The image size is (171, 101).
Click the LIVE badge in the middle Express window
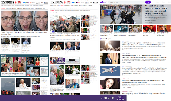pos(83,83)
